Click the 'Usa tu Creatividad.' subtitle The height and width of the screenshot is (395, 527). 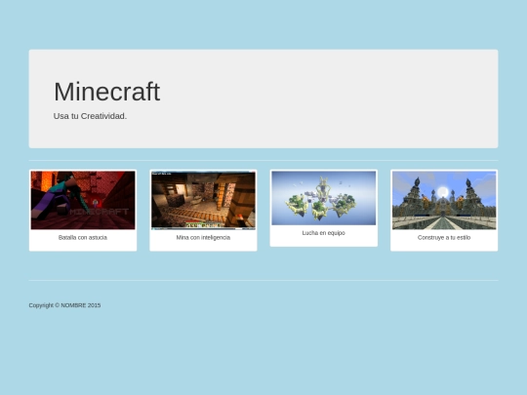point(90,116)
